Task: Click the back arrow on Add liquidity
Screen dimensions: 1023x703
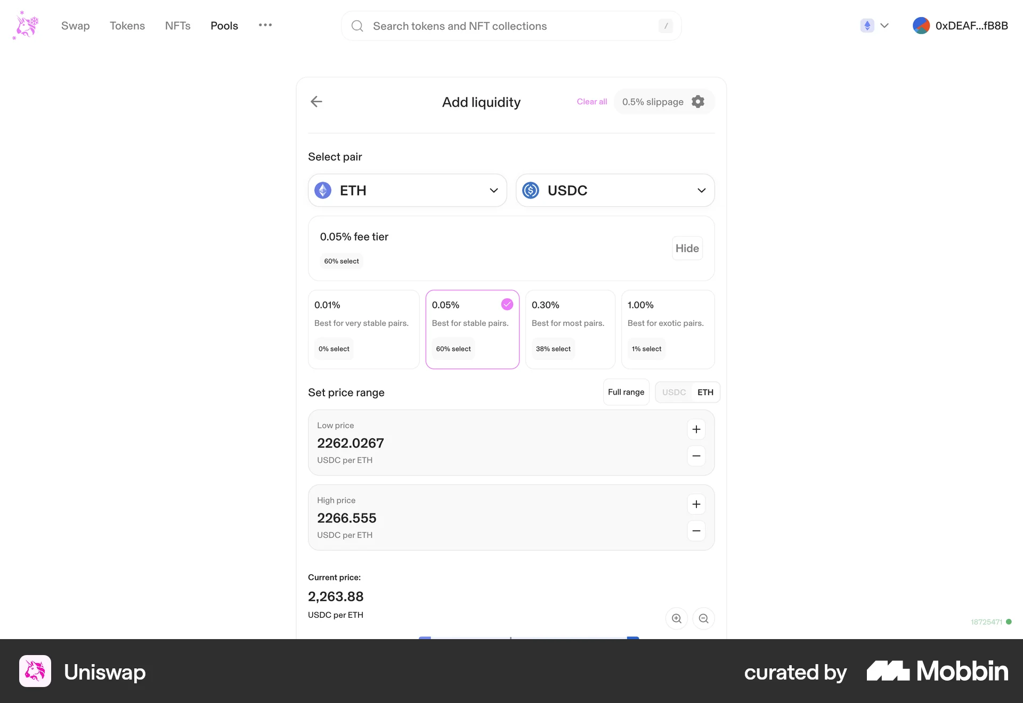Action: [x=316, y=102]
